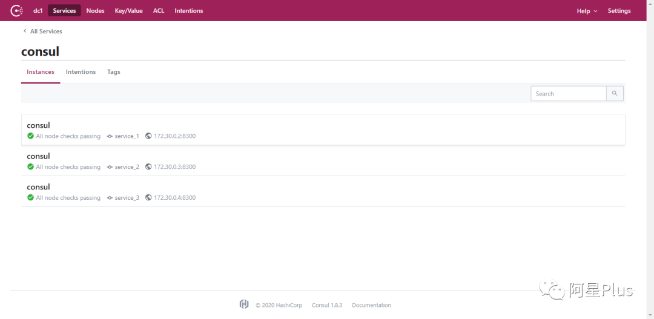Click the globe icon beside 172.30.0.4:8300

[148, 198]
